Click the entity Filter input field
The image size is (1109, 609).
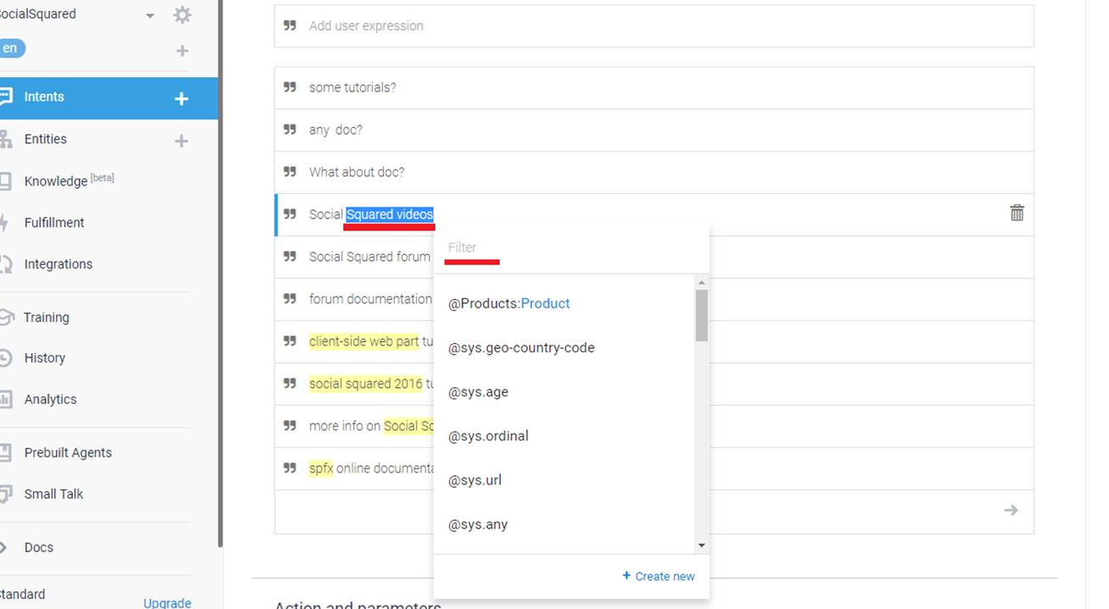pyautogui.click(x=568, y=247)
